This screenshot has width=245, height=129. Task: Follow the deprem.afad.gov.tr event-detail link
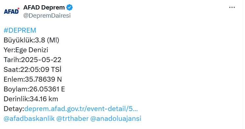tap(81, 109)
